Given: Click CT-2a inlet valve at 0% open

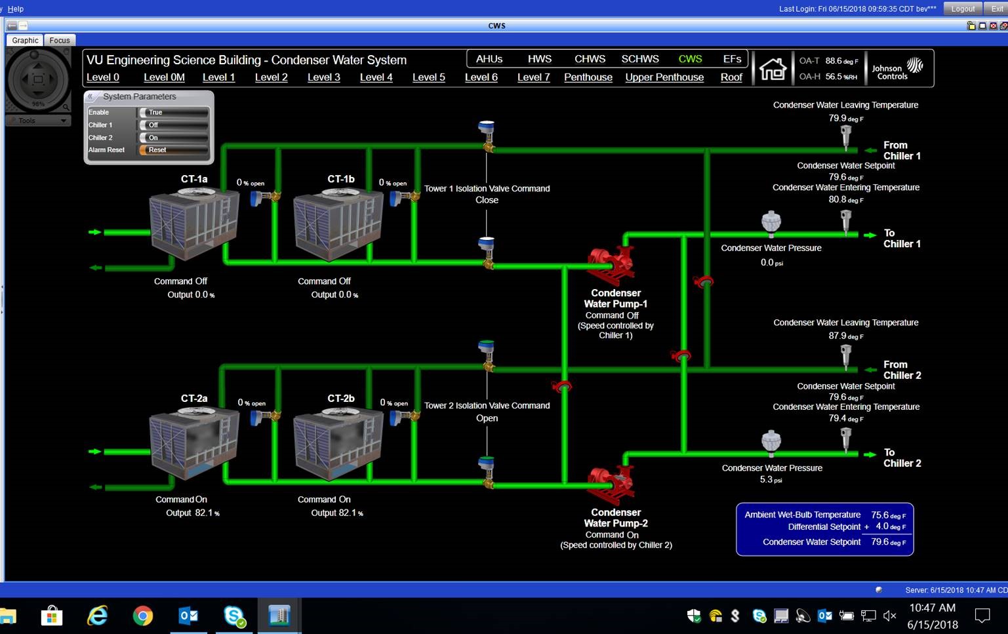Looking at the screenshot, I should [264, 416].
